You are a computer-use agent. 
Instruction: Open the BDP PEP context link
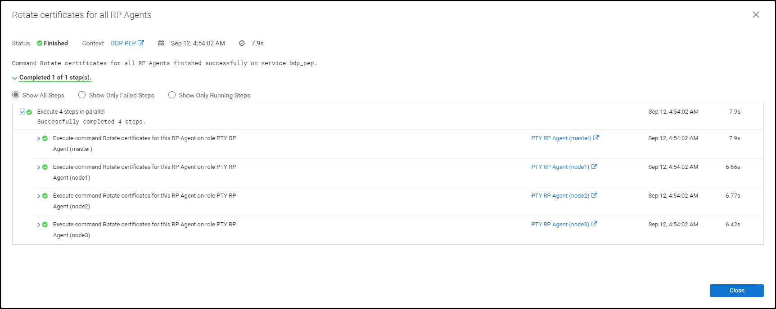click(x=123, y=44)
